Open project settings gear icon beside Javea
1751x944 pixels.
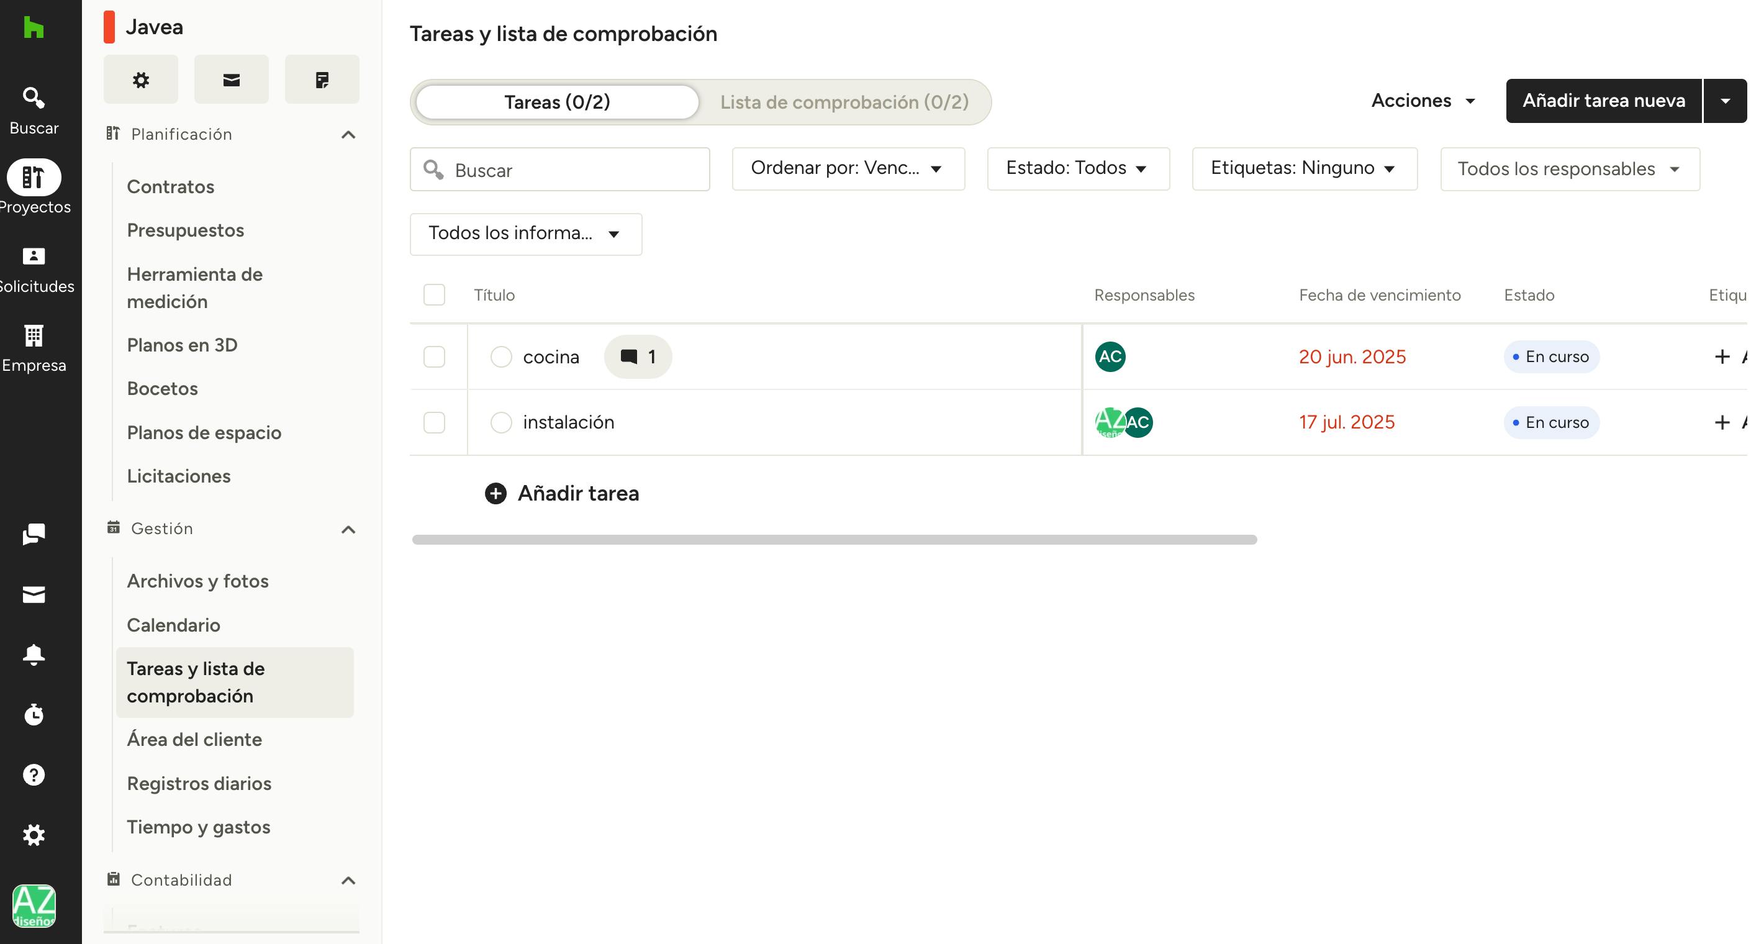pos(141,79)
